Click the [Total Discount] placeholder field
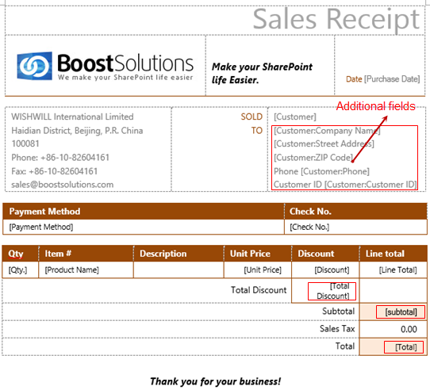 (332, 291)
